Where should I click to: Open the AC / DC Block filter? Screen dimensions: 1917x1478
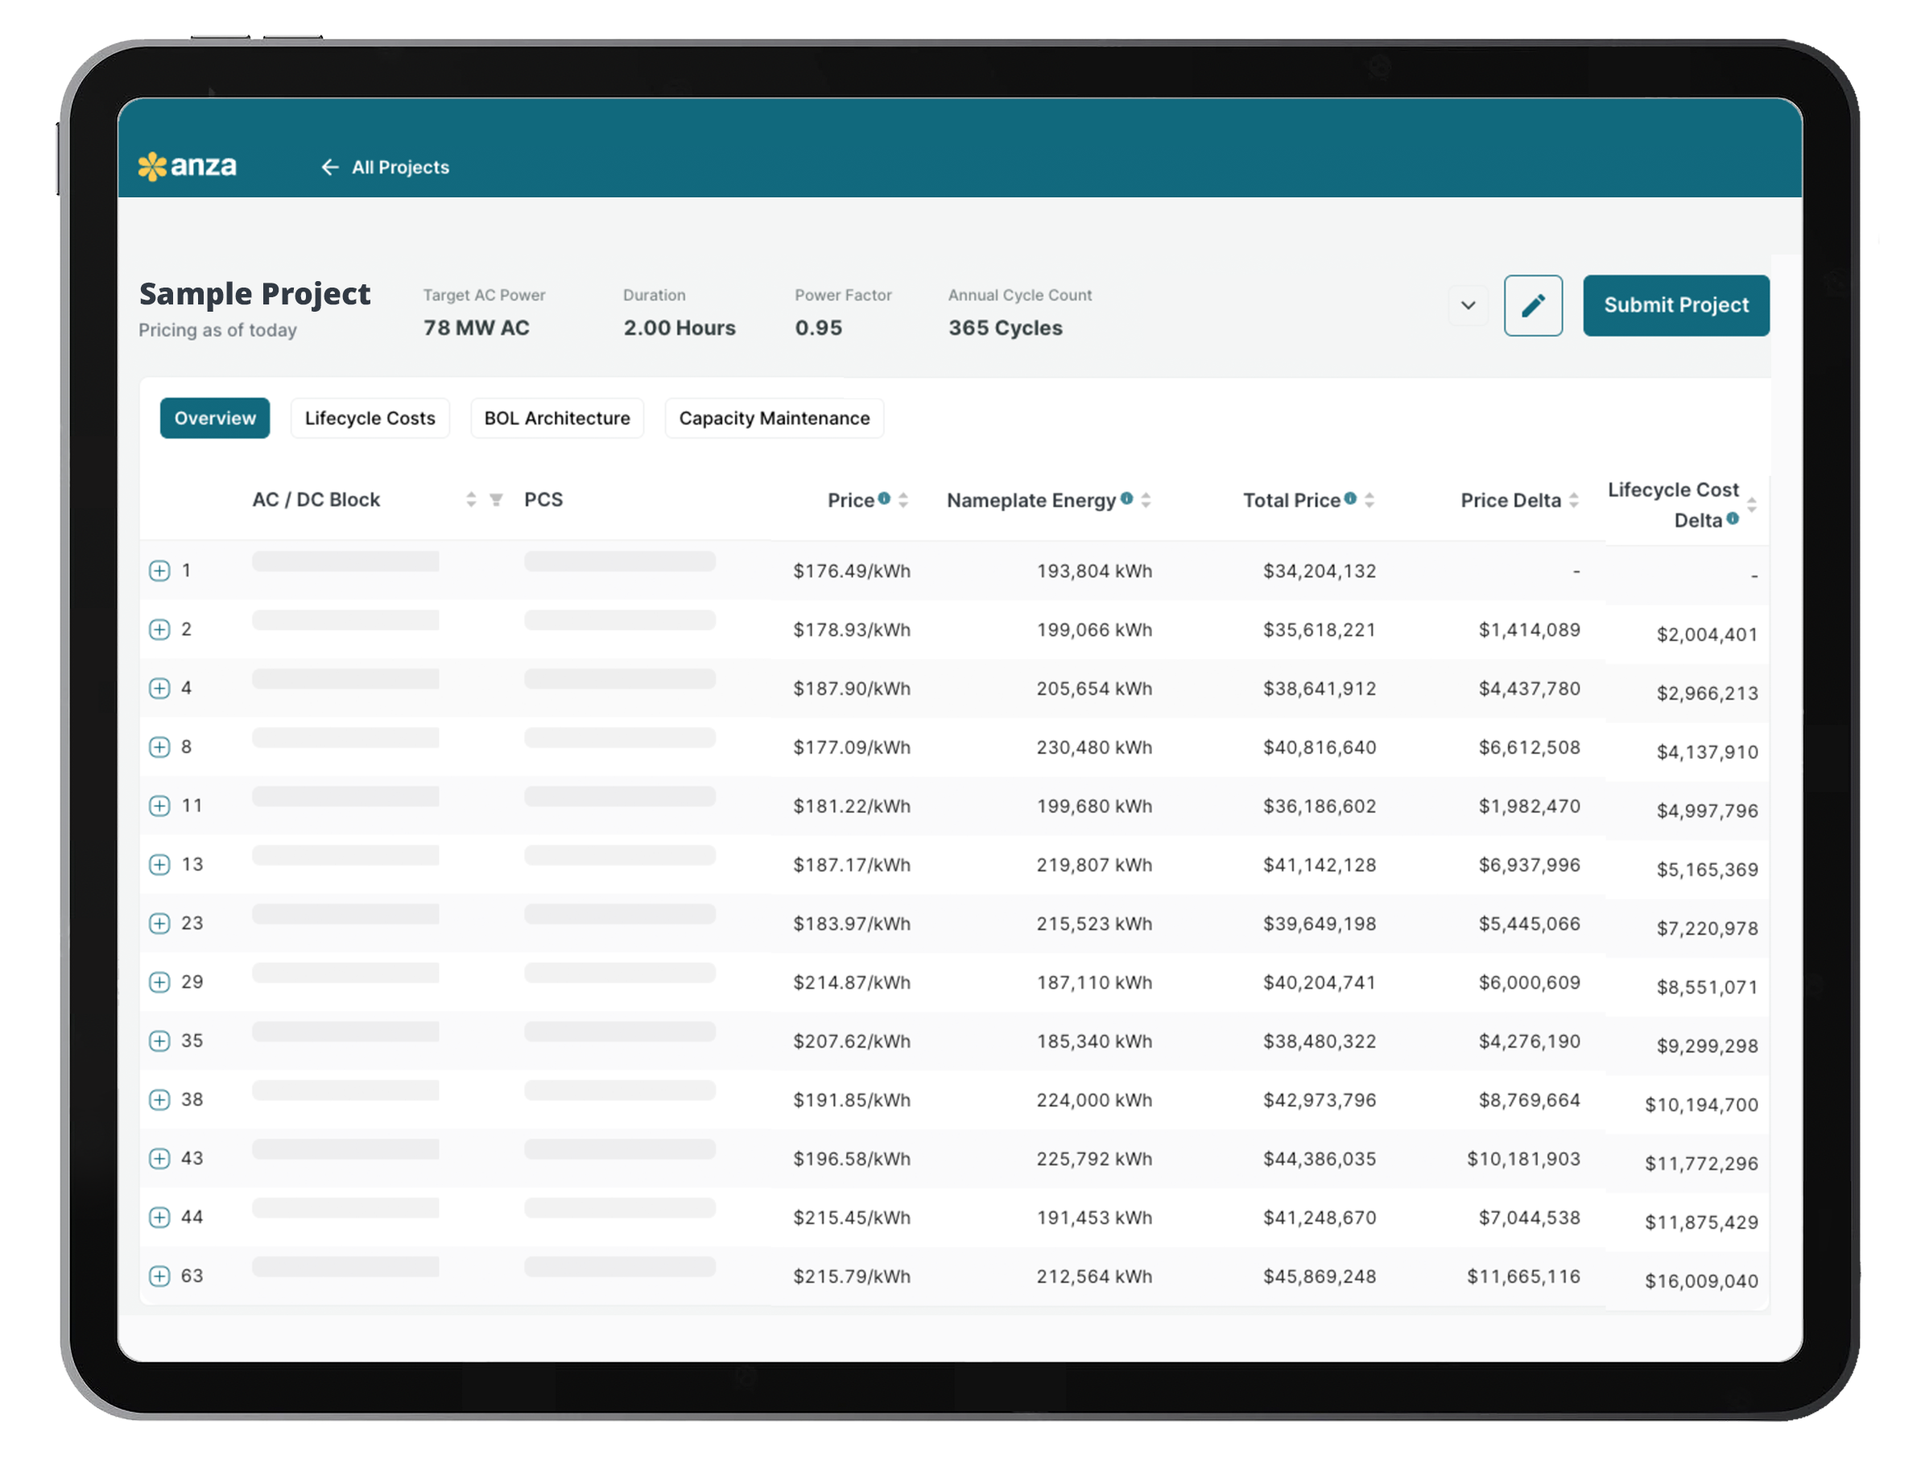(496, 499)
